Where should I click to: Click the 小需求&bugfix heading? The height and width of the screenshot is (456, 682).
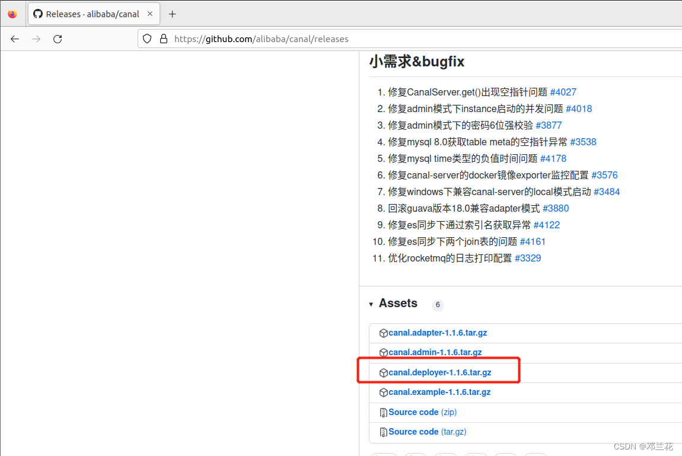coord(417,61)
